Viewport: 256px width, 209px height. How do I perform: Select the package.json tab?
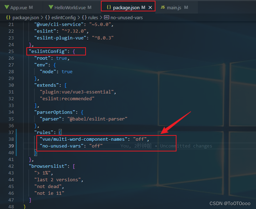[x=128, y=7]
